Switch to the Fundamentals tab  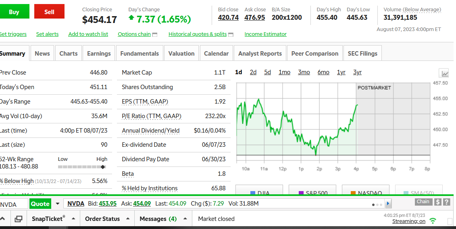tap(140, 54)
